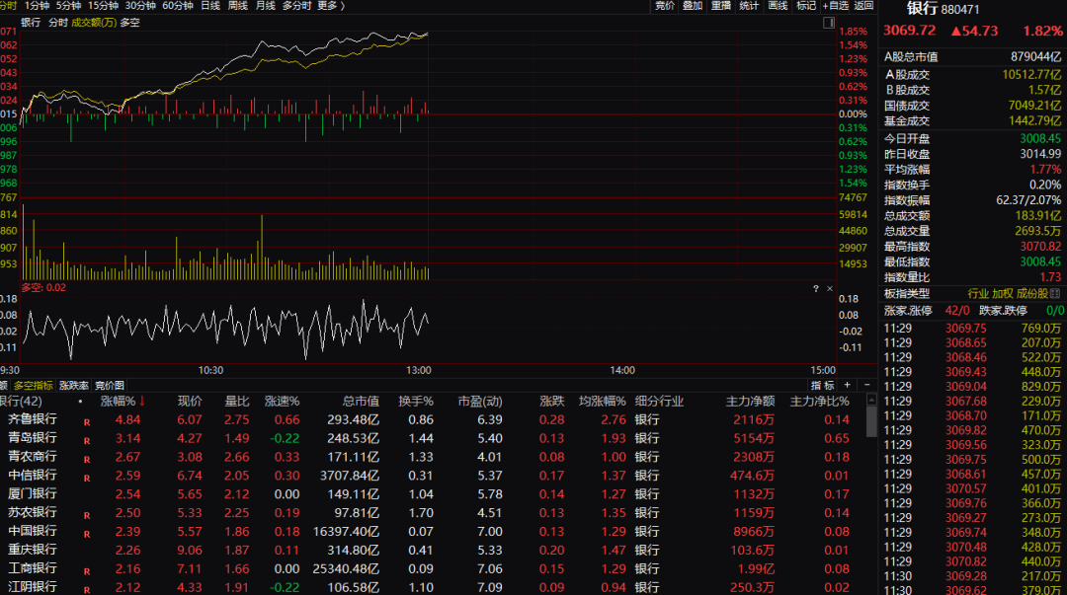Close the 多空 indicator panel

(831, 288)
